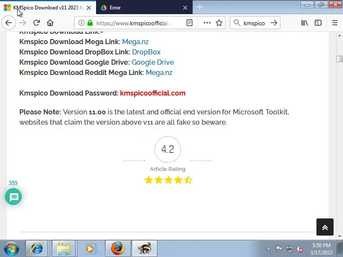The height and width of the screenshot is (257, 343).
Task: Click the muted volume tray icon
Action: click(299, 249)
